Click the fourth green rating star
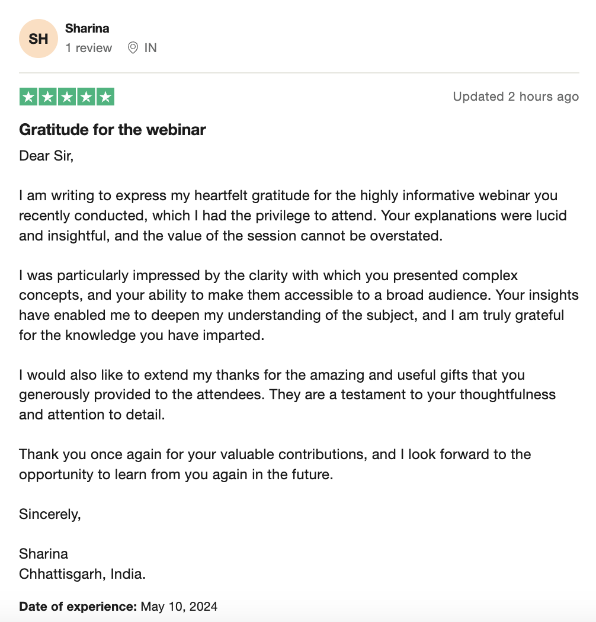 tap(86, 97)
